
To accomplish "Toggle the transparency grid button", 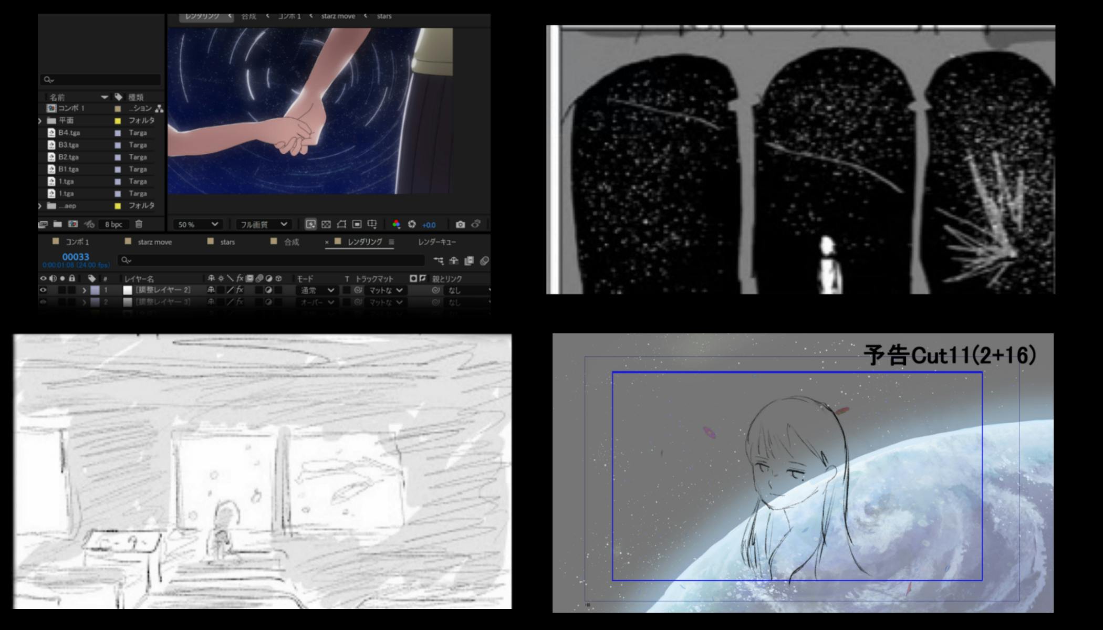I will (x=326, y=224).
